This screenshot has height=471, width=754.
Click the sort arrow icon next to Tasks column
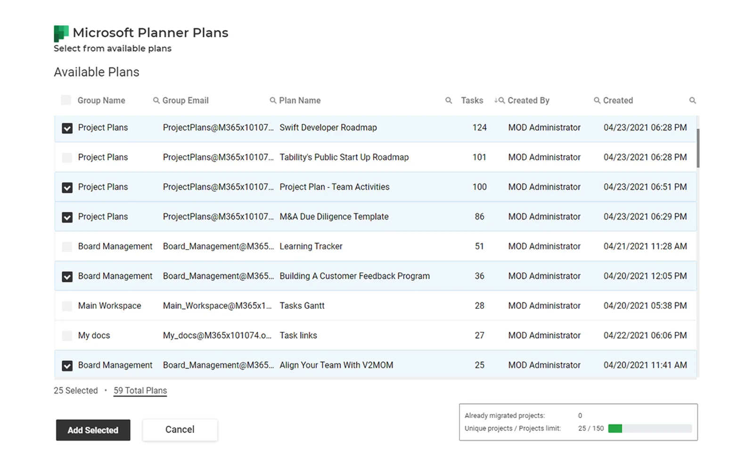[496, 100]
